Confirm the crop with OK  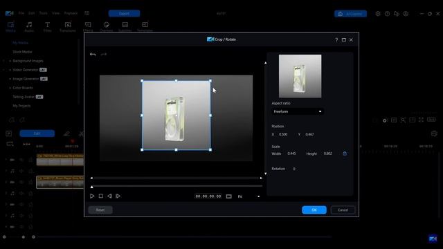(314, 210)
